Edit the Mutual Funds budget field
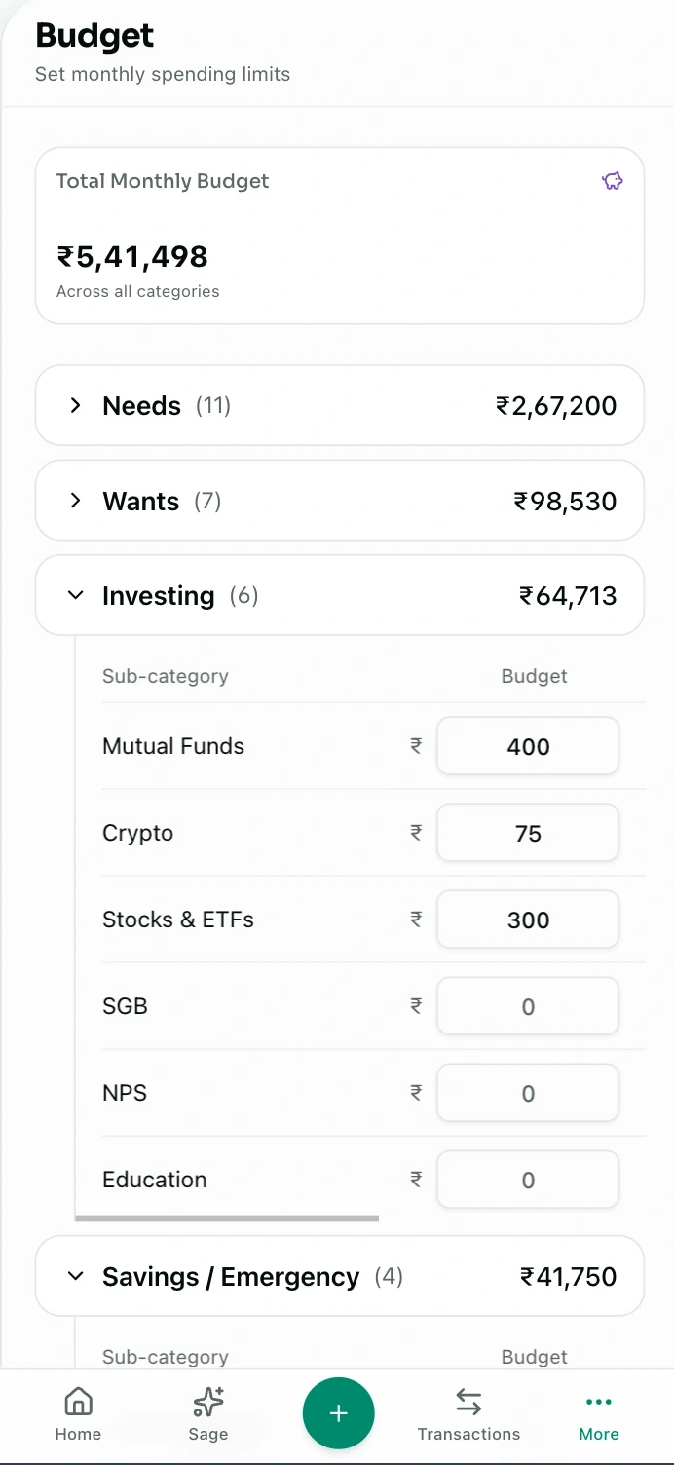Screen dimensions: 674x1465 click(x=528, y=747)
